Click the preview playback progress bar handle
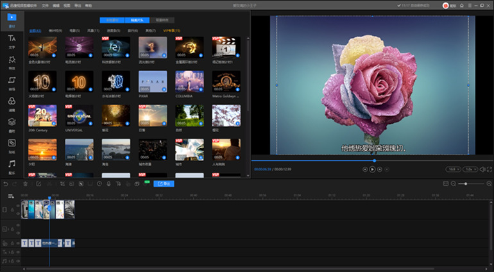The image size is (494, 272). click(375, 161)
